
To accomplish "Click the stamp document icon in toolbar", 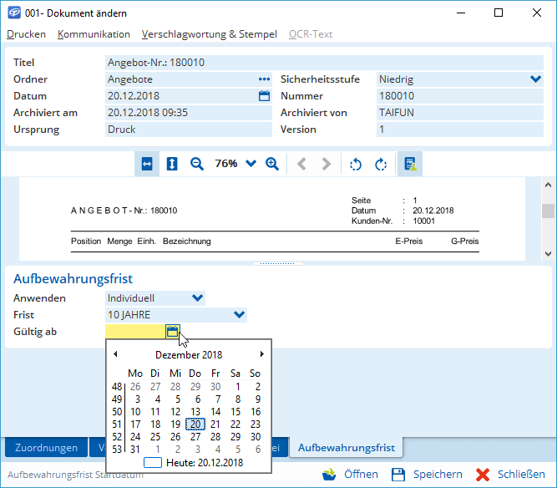I will click(x=409, y=164).
